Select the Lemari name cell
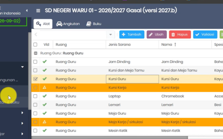Screen dimensions: 223x139 185,105
